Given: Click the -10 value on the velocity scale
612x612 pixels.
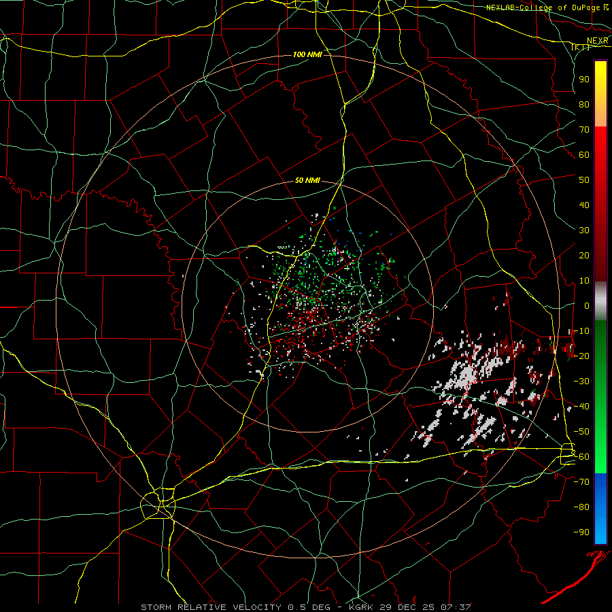Looking at the screenshot, I should coord(581,331).
